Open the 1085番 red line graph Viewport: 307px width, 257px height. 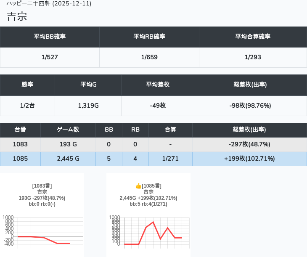tap(148, 231)
